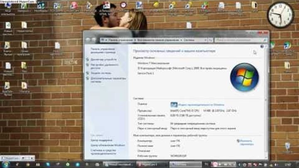Expand the address bar history dropdown
299x168 pixels.
pos(206,40)
